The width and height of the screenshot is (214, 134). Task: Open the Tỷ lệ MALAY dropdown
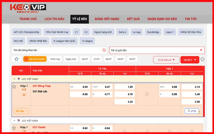tap(166, 60)
